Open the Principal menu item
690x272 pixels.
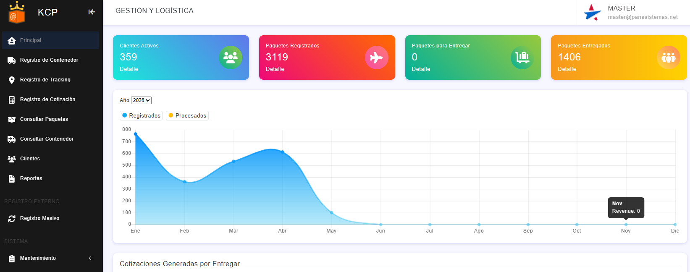click(x=50, y=40)
